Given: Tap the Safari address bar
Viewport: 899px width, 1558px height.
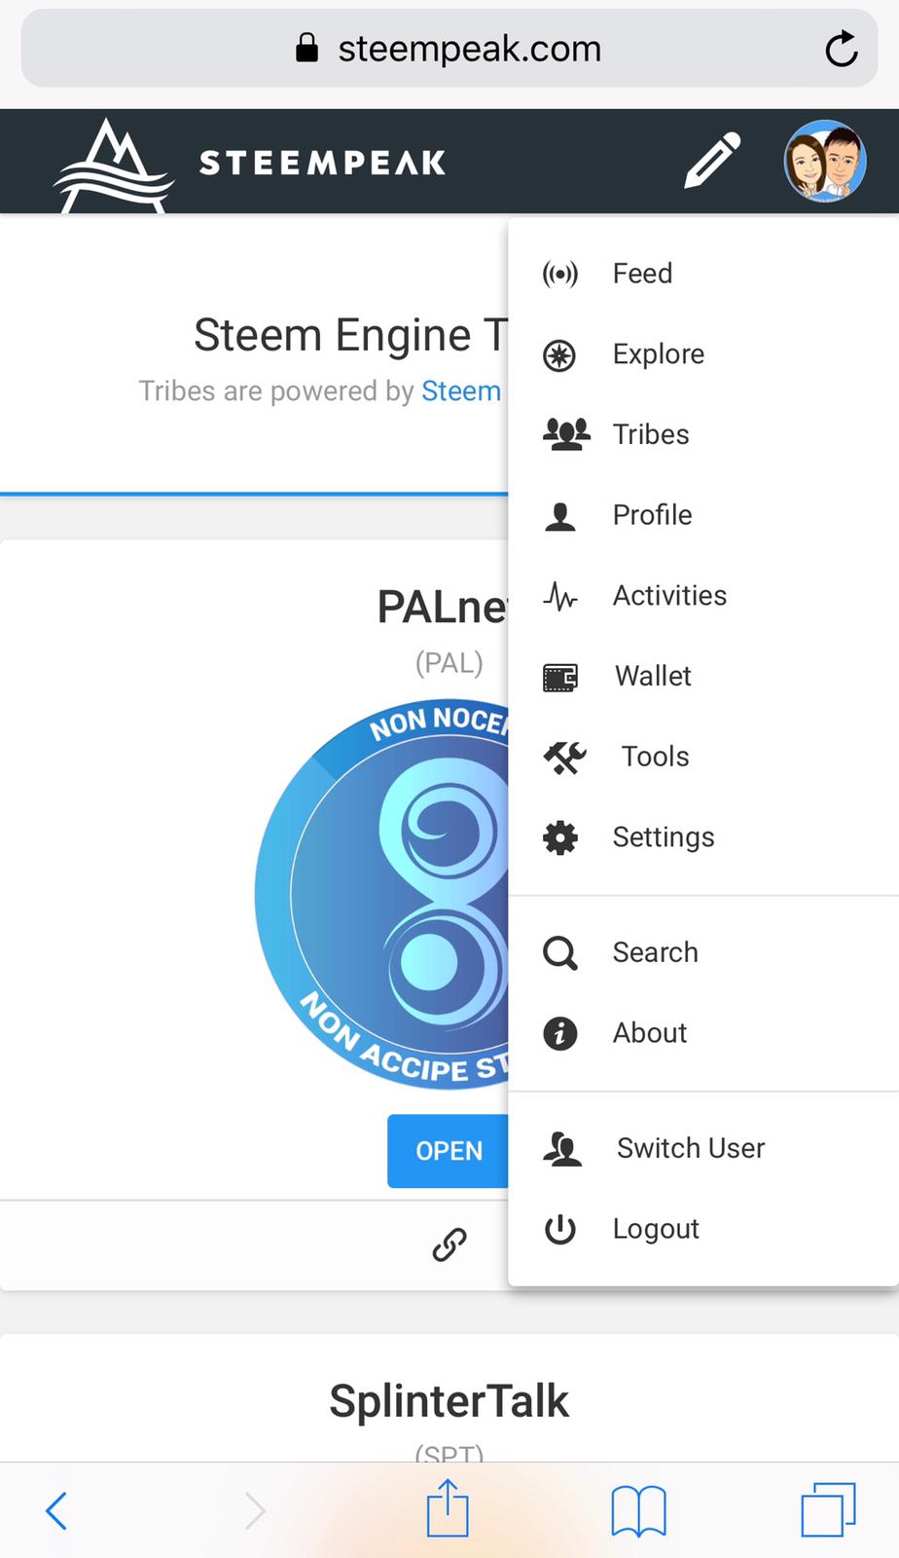Looking at the screenshot, I should [449, 49].
